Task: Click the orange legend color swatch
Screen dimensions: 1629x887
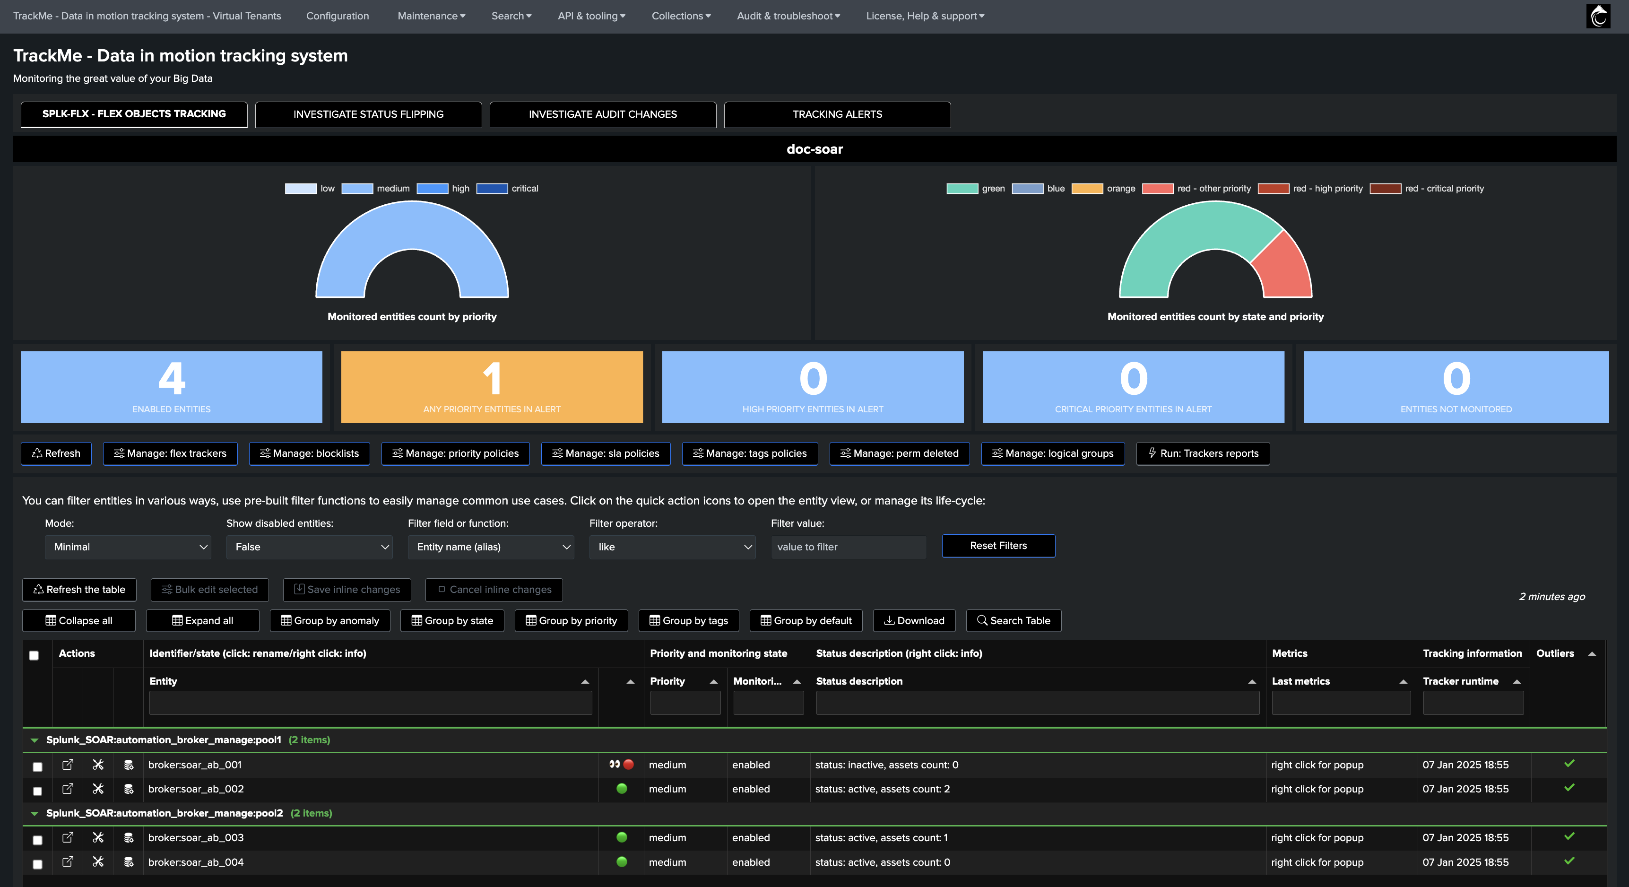Action: click(x=1086, y=189)
